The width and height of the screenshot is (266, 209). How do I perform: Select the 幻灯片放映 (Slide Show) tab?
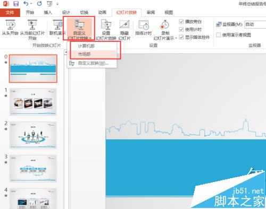tap(127, 12)
